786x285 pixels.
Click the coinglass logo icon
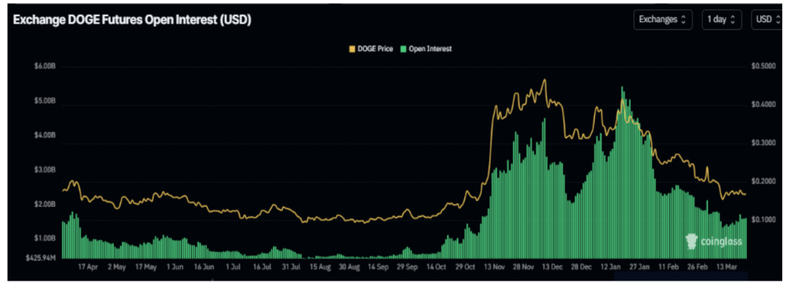tap(692, 242)
